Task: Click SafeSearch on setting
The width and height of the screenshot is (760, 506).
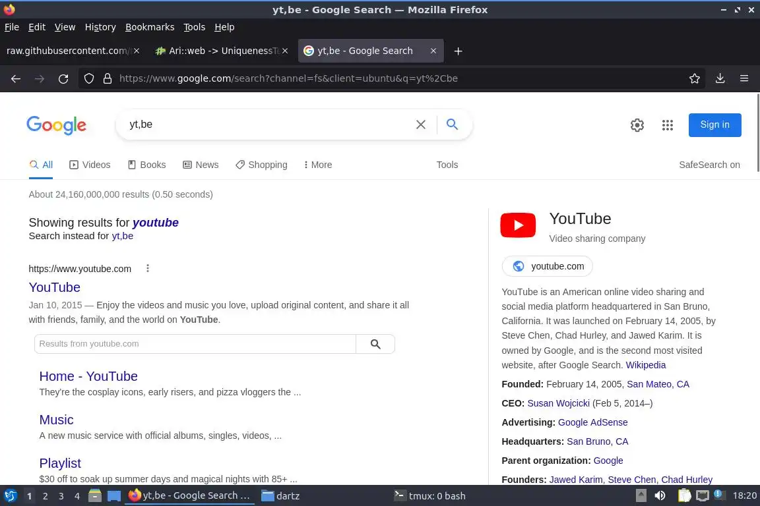Action: pos(709,165)
